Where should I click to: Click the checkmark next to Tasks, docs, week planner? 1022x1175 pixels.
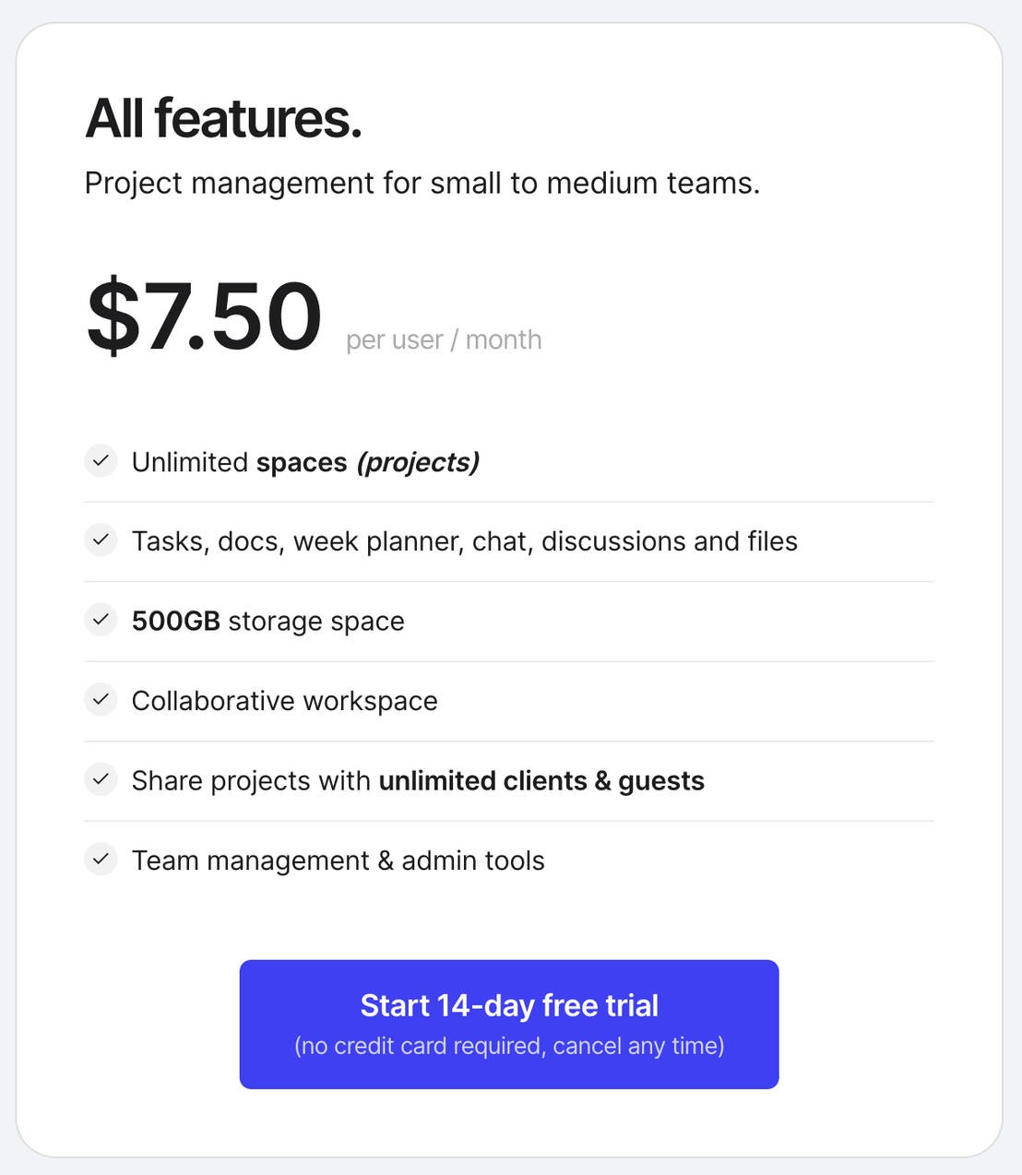(x=101, y=541)
